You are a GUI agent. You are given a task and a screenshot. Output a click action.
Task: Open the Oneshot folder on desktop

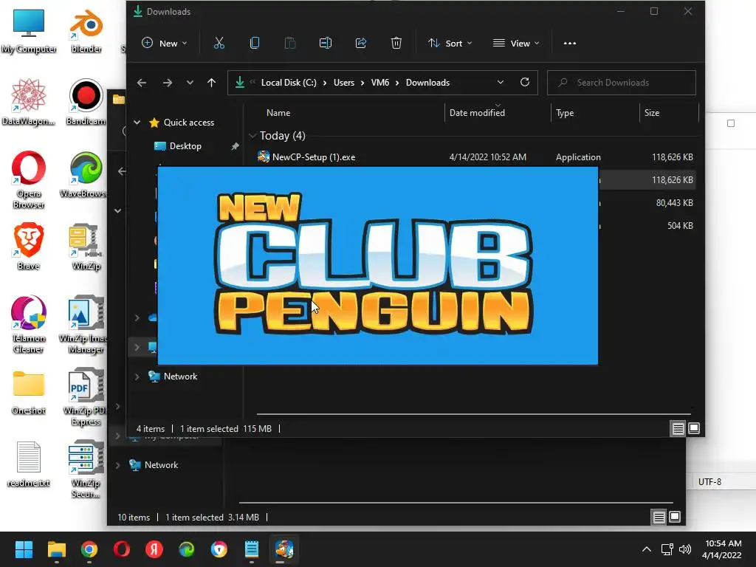[29, 393]
